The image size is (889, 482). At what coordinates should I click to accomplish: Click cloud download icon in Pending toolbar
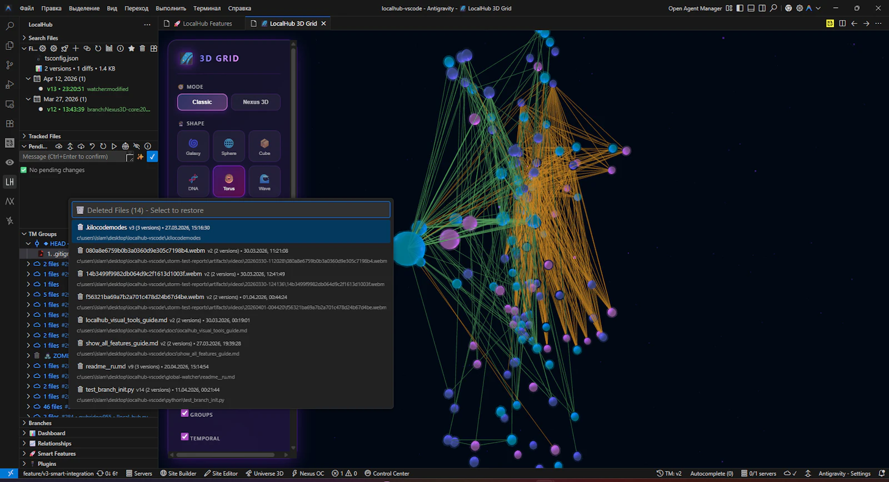point(81,146)
